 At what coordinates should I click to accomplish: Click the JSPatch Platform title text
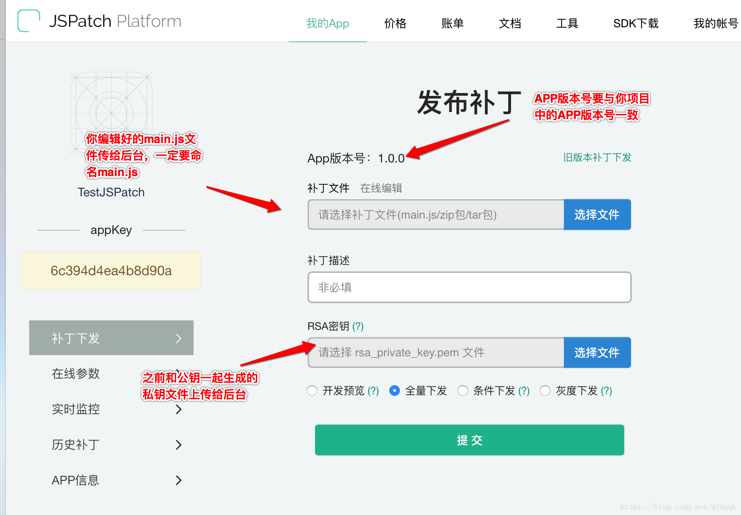115,21
